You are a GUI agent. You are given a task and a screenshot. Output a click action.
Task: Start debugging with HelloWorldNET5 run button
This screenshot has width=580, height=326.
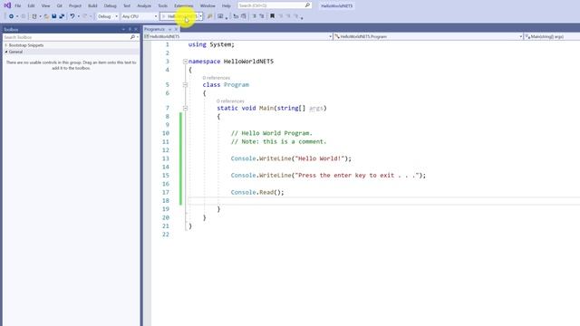coord(179,16)
